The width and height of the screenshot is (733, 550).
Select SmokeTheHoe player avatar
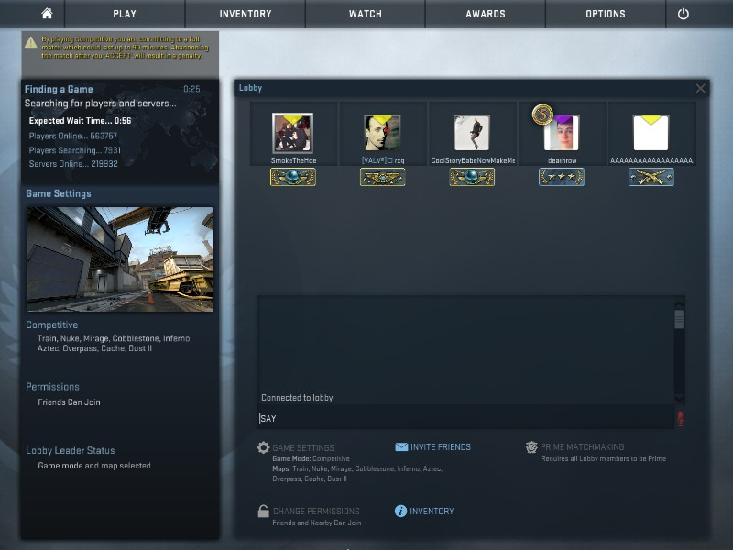(292, 133)
